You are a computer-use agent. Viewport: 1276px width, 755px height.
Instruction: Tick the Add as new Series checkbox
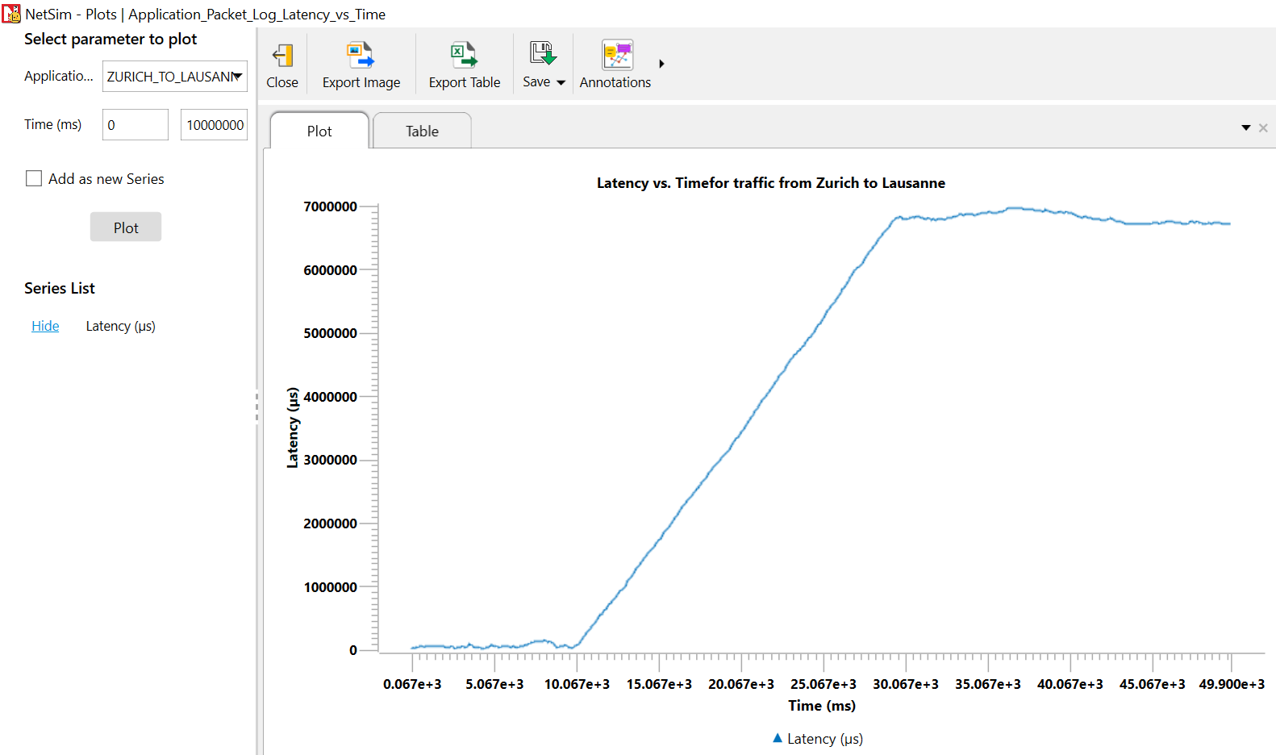[34, 178]
